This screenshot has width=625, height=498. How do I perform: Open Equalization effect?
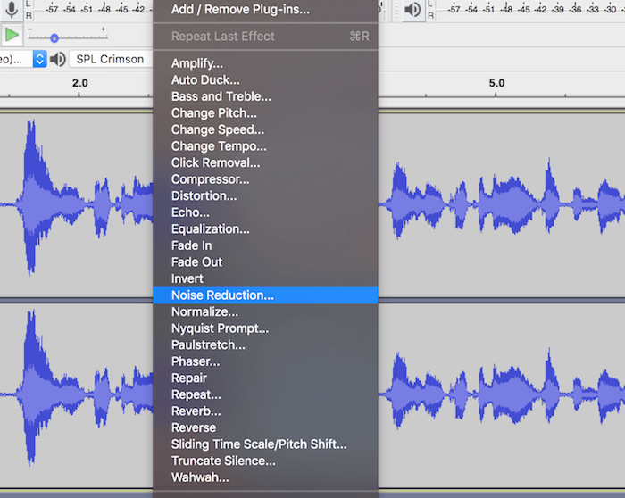(x=265, y=229)
